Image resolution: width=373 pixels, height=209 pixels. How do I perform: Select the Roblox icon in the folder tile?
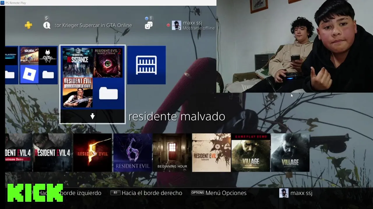[29, 74]
